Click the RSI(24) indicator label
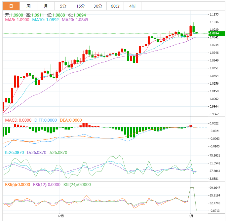 (77, 185)
